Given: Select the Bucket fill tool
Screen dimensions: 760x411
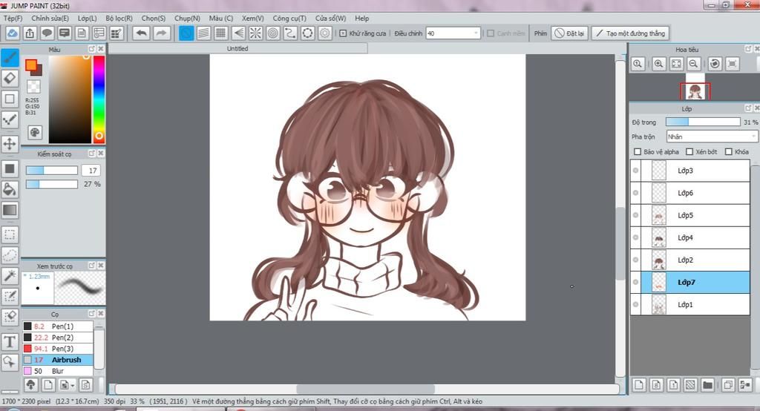Looking at the screenshot, I should [10, 189].
